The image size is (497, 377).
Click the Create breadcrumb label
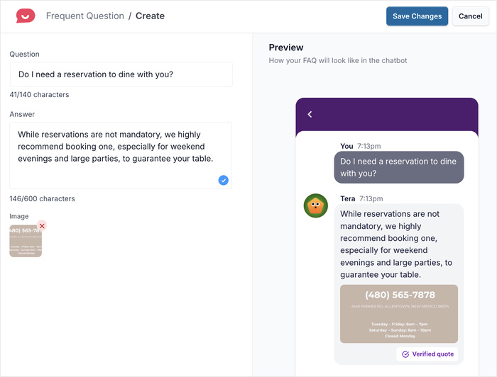pos(150,16)
